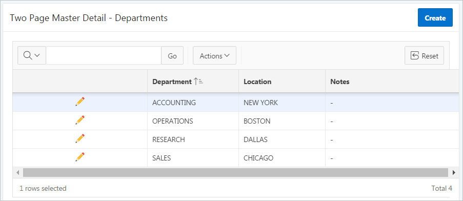Click the sort ascending icon beside Department
The width and height of the screenshot is (463, 201).
(198, 82)
